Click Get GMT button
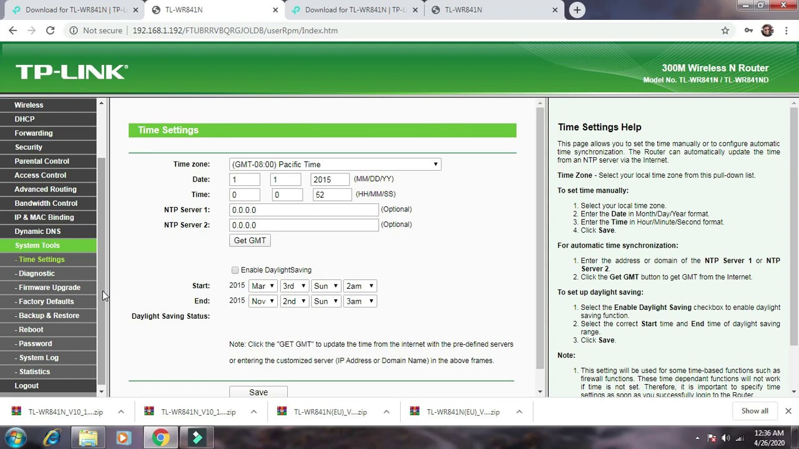This screenshot has width=799, height=449. (250, 240)
